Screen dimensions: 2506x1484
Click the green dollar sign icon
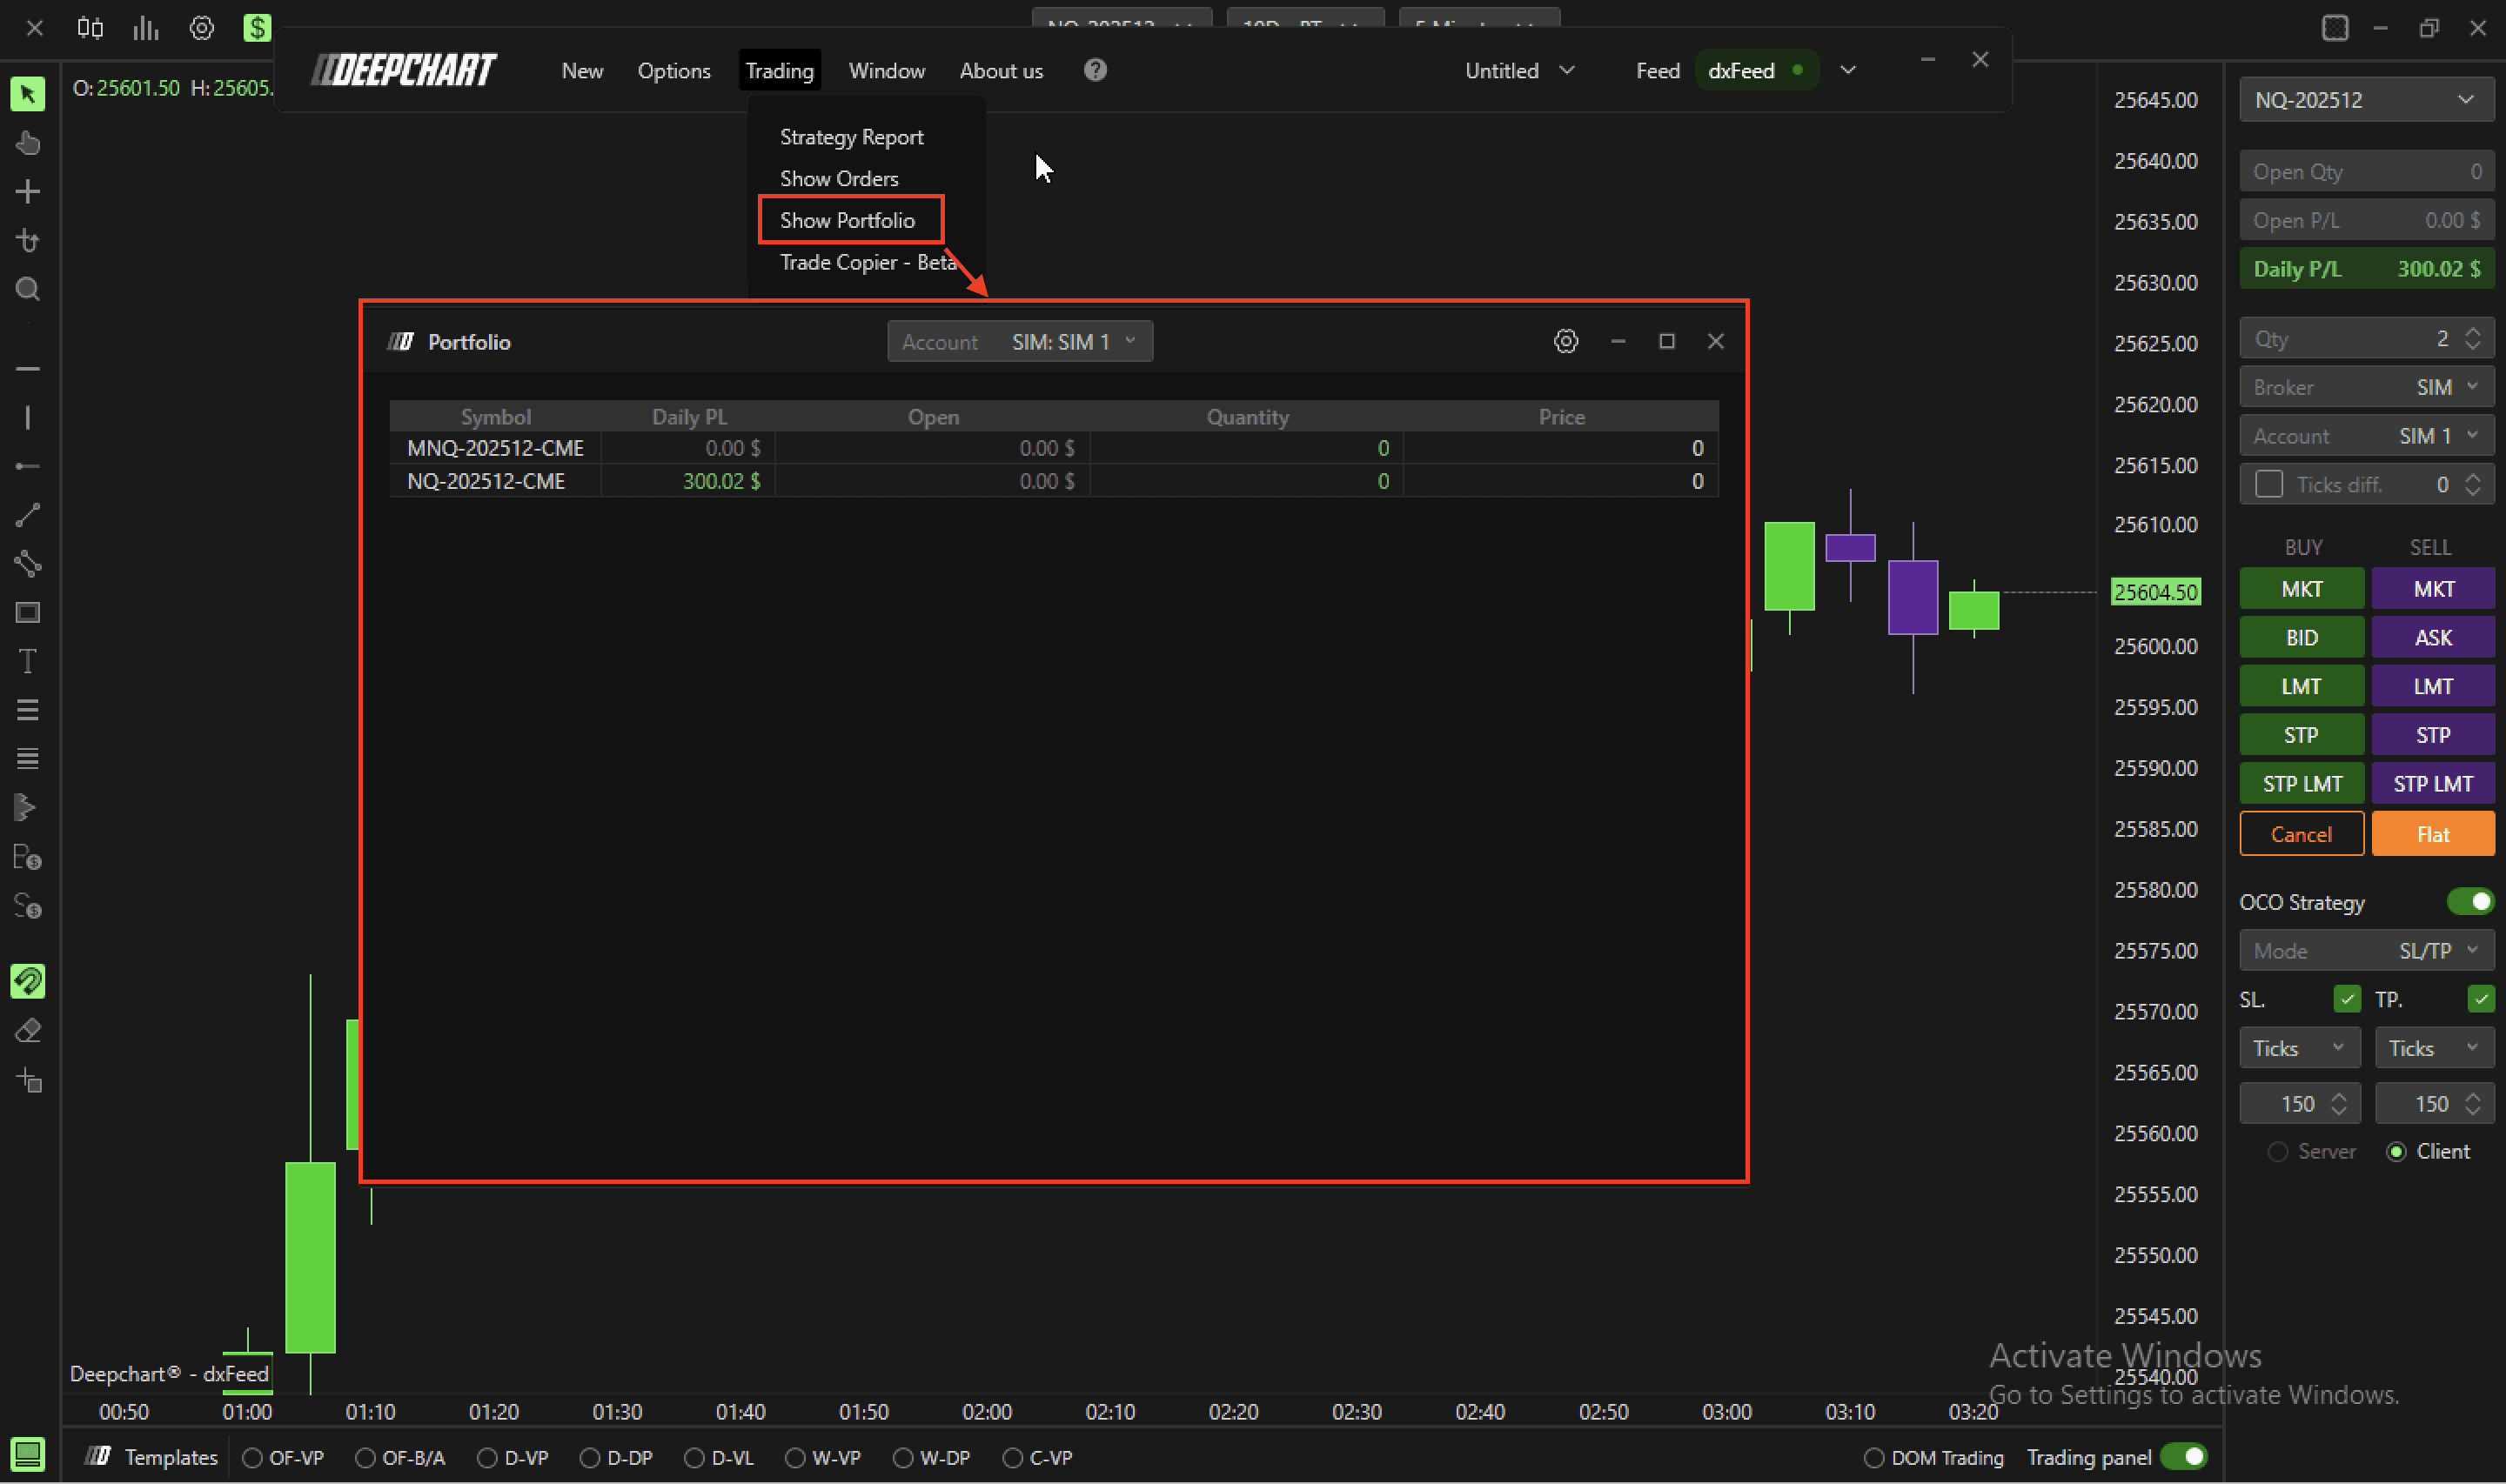click(x=257, y=28)
